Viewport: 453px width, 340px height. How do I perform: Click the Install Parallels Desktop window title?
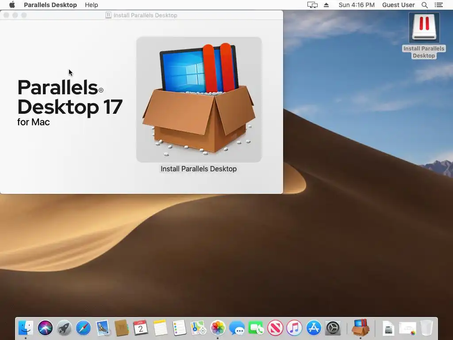pyautogui.click(x=145, y=15)
